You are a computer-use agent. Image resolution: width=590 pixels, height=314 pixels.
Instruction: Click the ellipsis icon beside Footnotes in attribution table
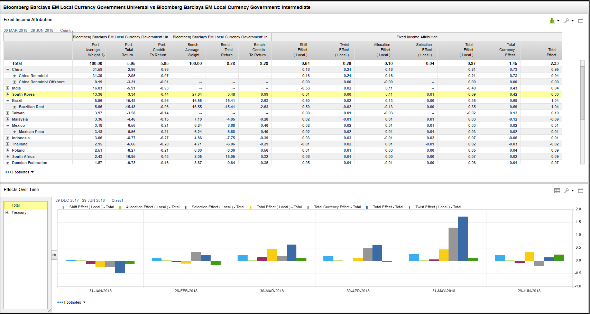click(8, 172)
